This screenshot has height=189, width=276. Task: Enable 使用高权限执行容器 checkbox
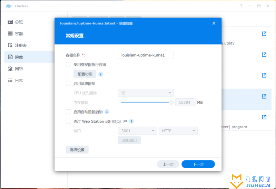coord(68,64)
